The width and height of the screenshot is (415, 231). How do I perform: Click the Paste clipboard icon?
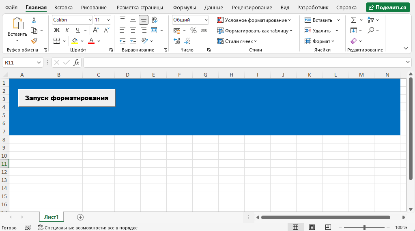point(17,23)
